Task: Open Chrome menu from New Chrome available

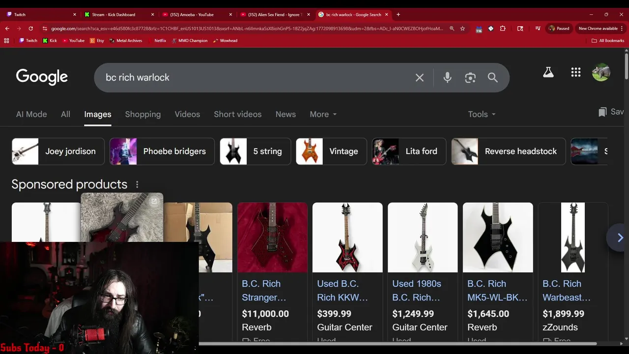Action: tap(601, 29)
